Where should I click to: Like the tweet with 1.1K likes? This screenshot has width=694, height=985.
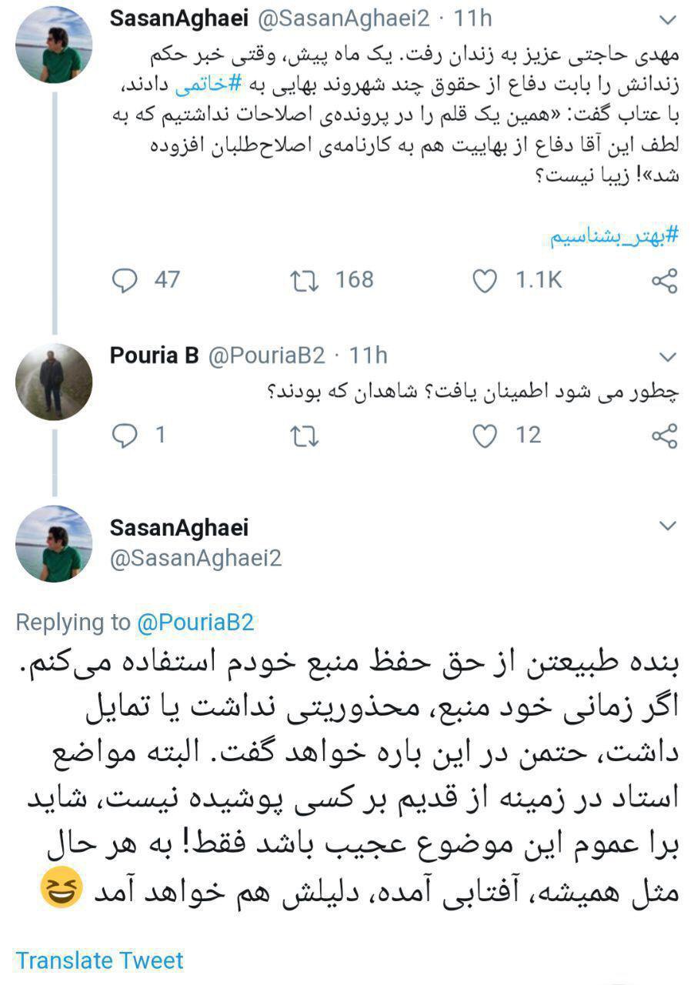[485, 282]
